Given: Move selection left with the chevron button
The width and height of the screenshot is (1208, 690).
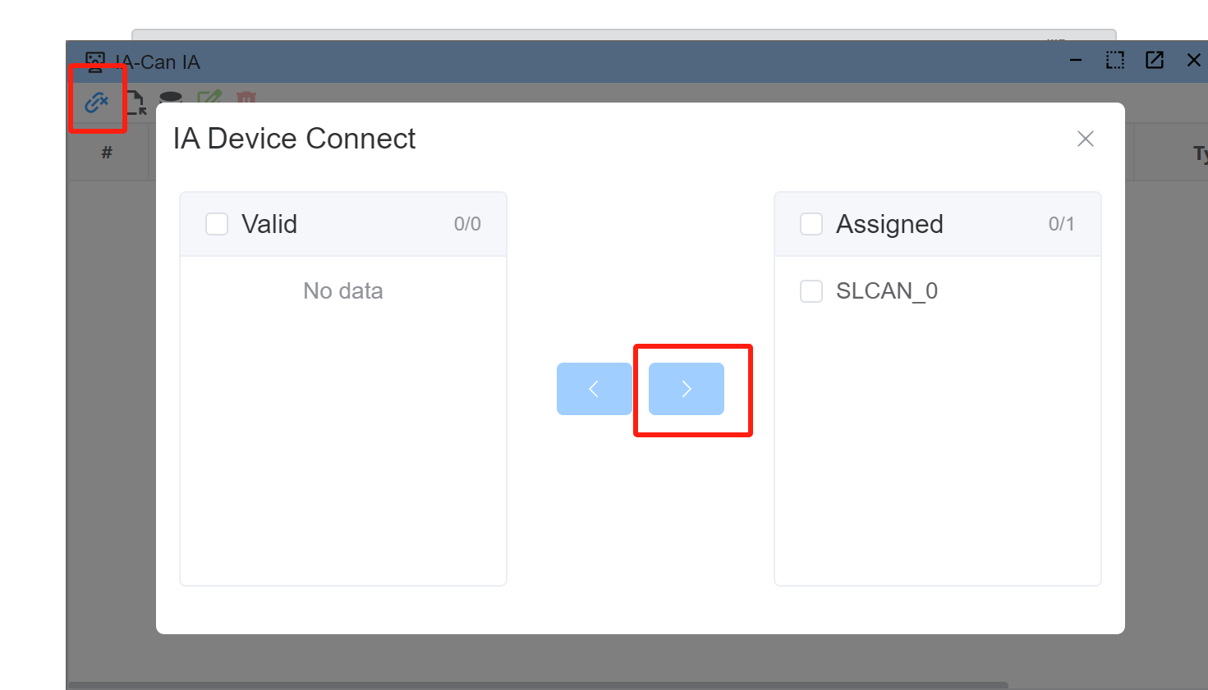Looking at the screenshot, I should pyautogui.click(x=595, y=389).
